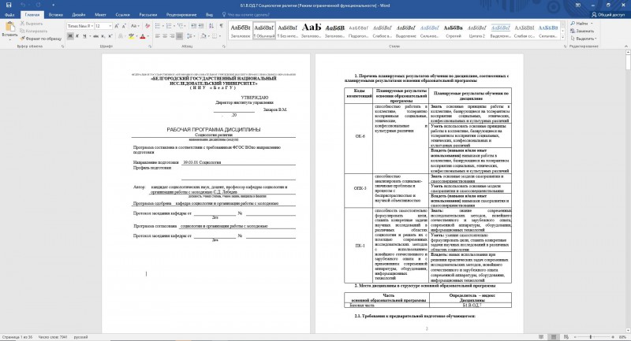Open Ribbon Display Options in the title bar

point(578,6)
